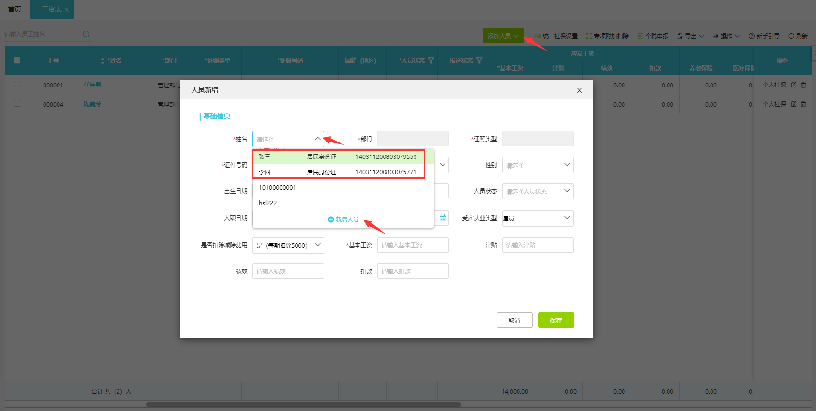The width and height of the screenshot is (816, 411).
Task: Click the horizontal scrollbar under the table
Action: point(303,405)
